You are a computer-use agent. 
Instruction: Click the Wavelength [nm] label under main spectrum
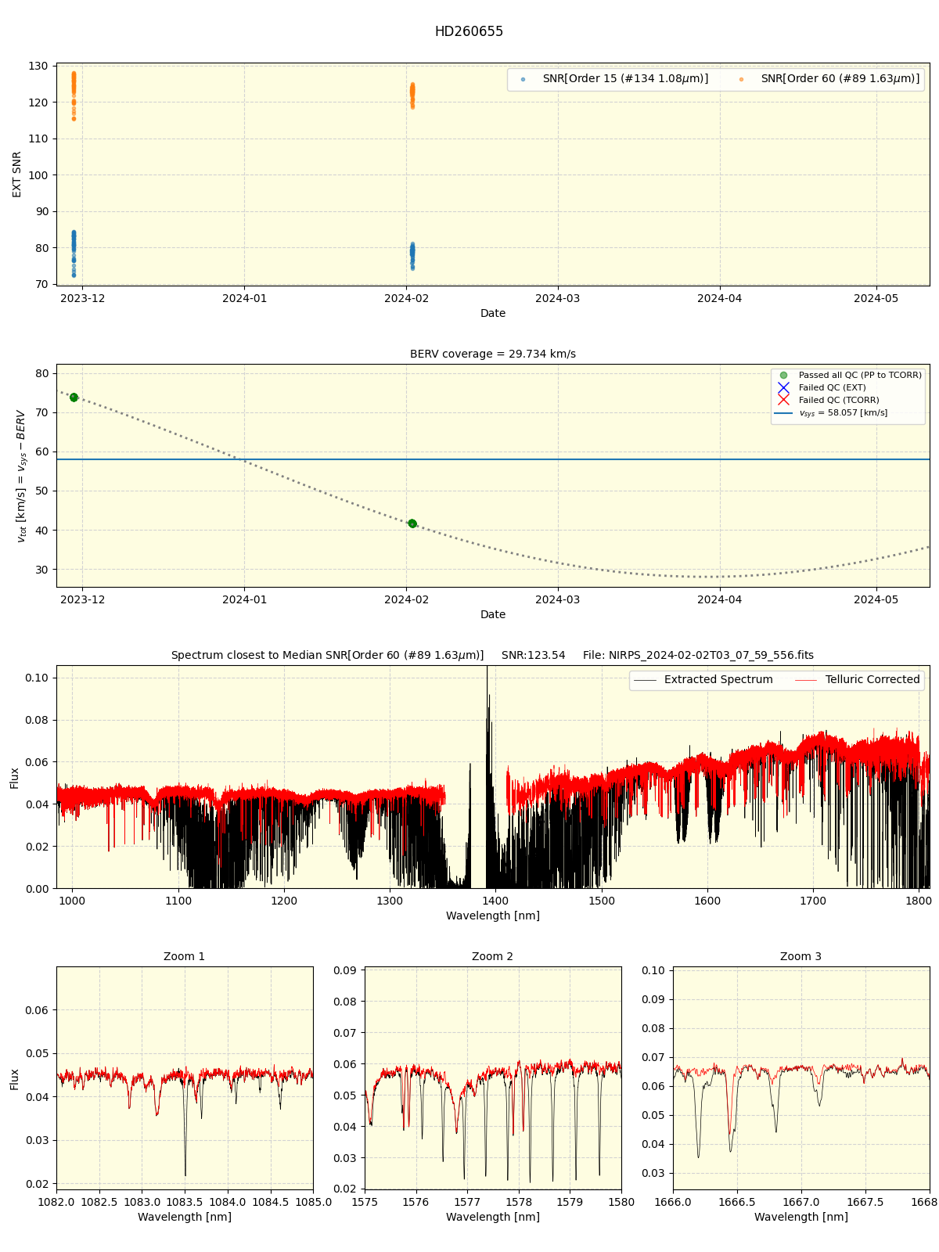(493, 916)
